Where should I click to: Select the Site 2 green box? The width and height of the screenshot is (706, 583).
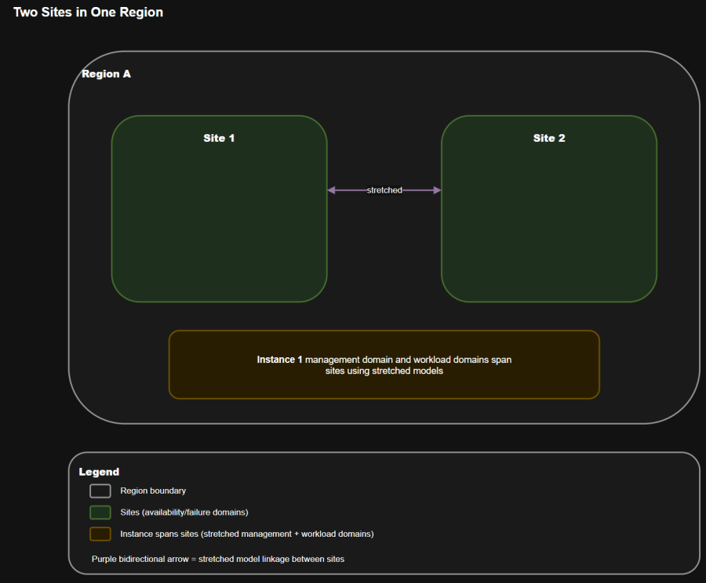548,227
